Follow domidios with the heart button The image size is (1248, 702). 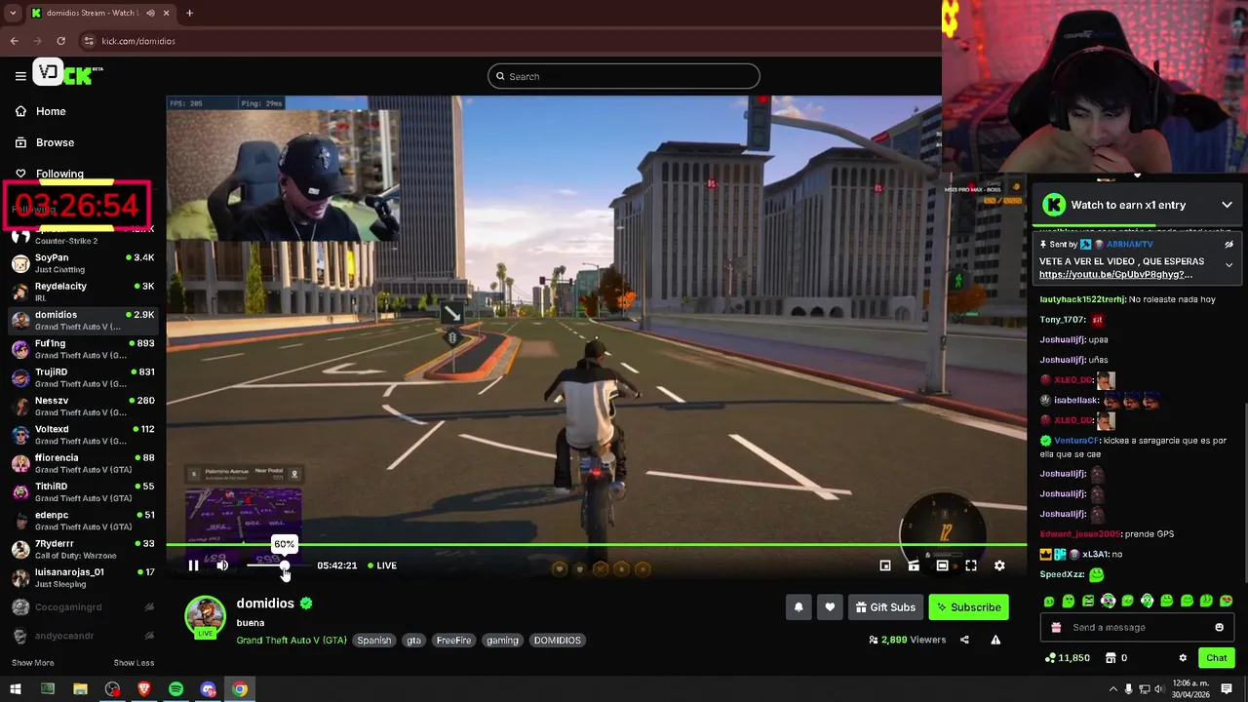830,607
